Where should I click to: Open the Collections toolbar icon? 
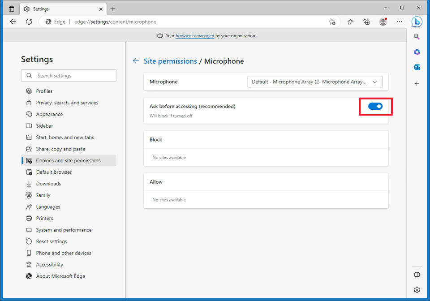[366, 21]
